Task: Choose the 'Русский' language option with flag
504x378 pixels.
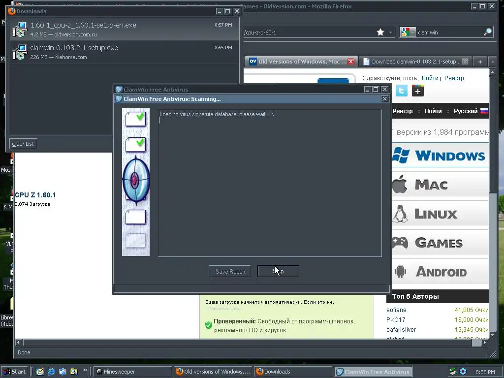Action: point(471,111)
